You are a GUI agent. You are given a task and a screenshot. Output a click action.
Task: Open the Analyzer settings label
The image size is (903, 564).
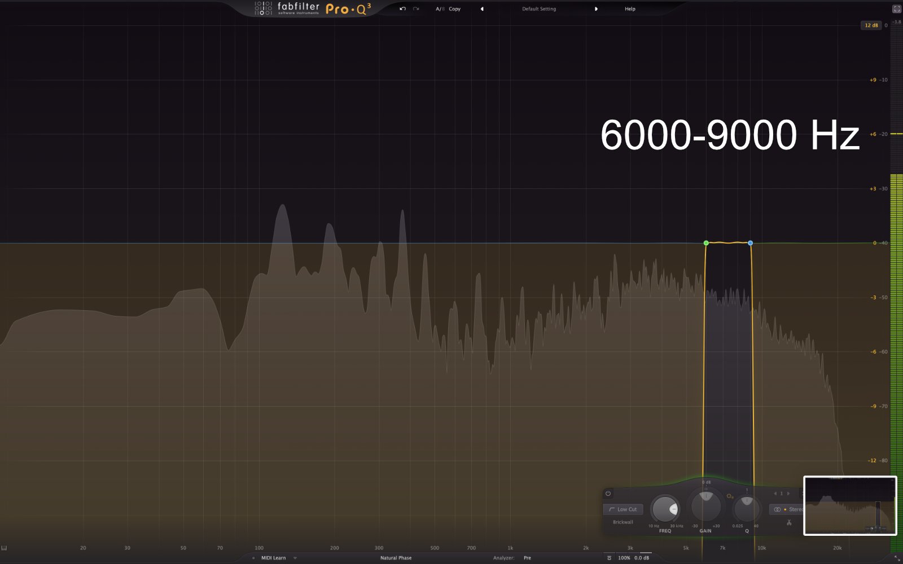[503, 558]
